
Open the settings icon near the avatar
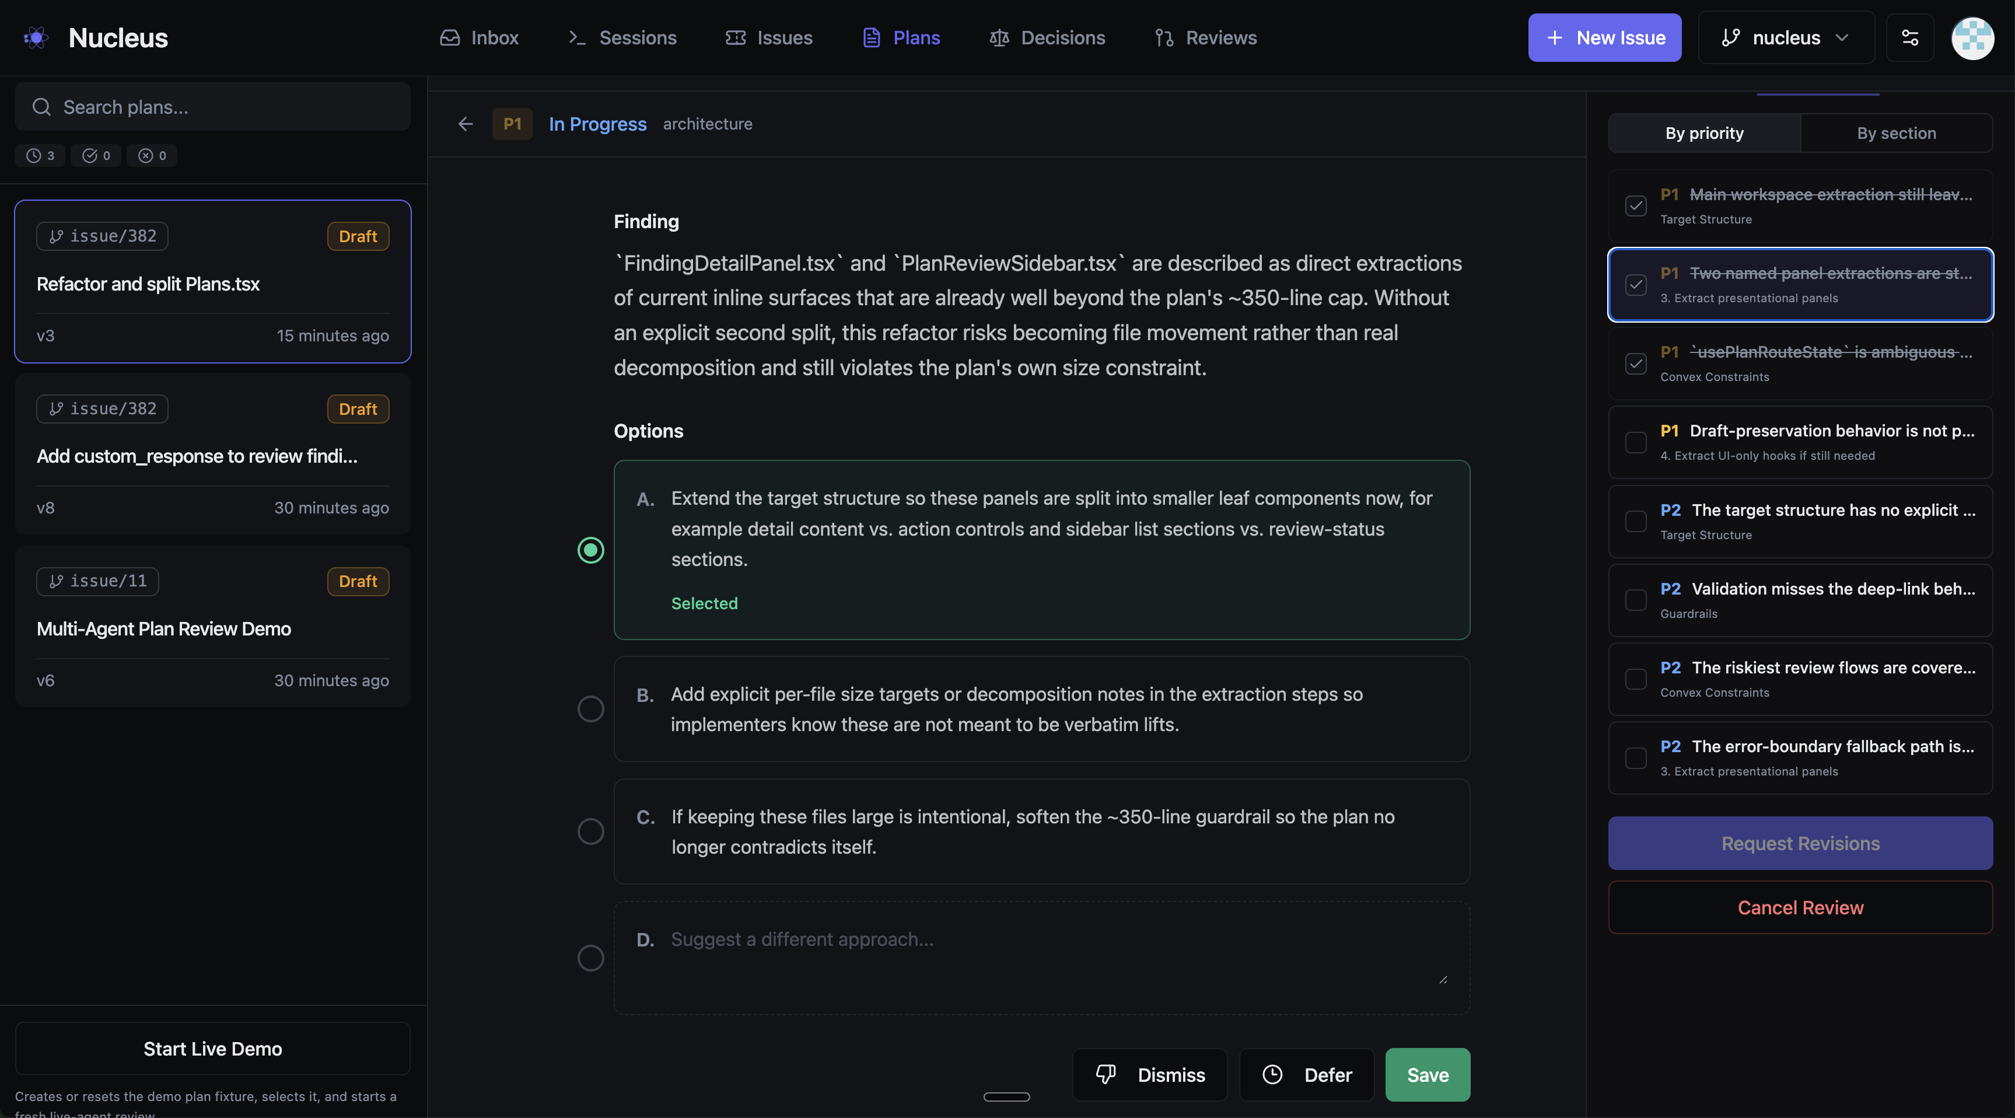coord(1910,37)
